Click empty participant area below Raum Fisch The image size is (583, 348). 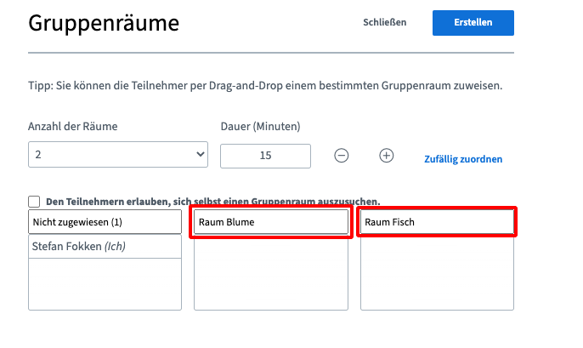(x=437, y=274)
